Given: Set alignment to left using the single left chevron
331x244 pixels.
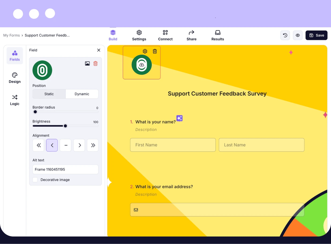Looking at the screenshot, I should (52, 145).
